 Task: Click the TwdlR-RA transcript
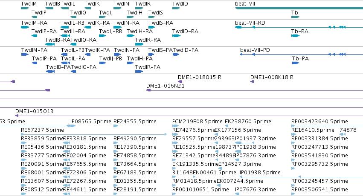[139, 44]
